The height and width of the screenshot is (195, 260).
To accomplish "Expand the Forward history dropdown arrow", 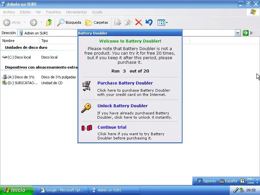I will click(41, 22).
